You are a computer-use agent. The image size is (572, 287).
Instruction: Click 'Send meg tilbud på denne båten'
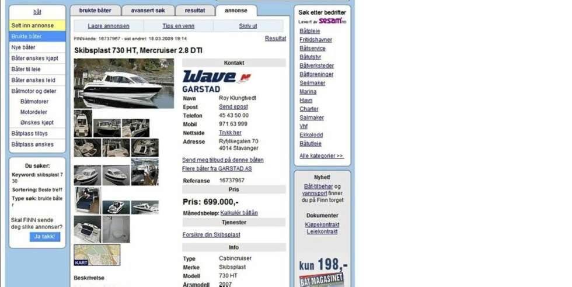[x=223, y=160]
